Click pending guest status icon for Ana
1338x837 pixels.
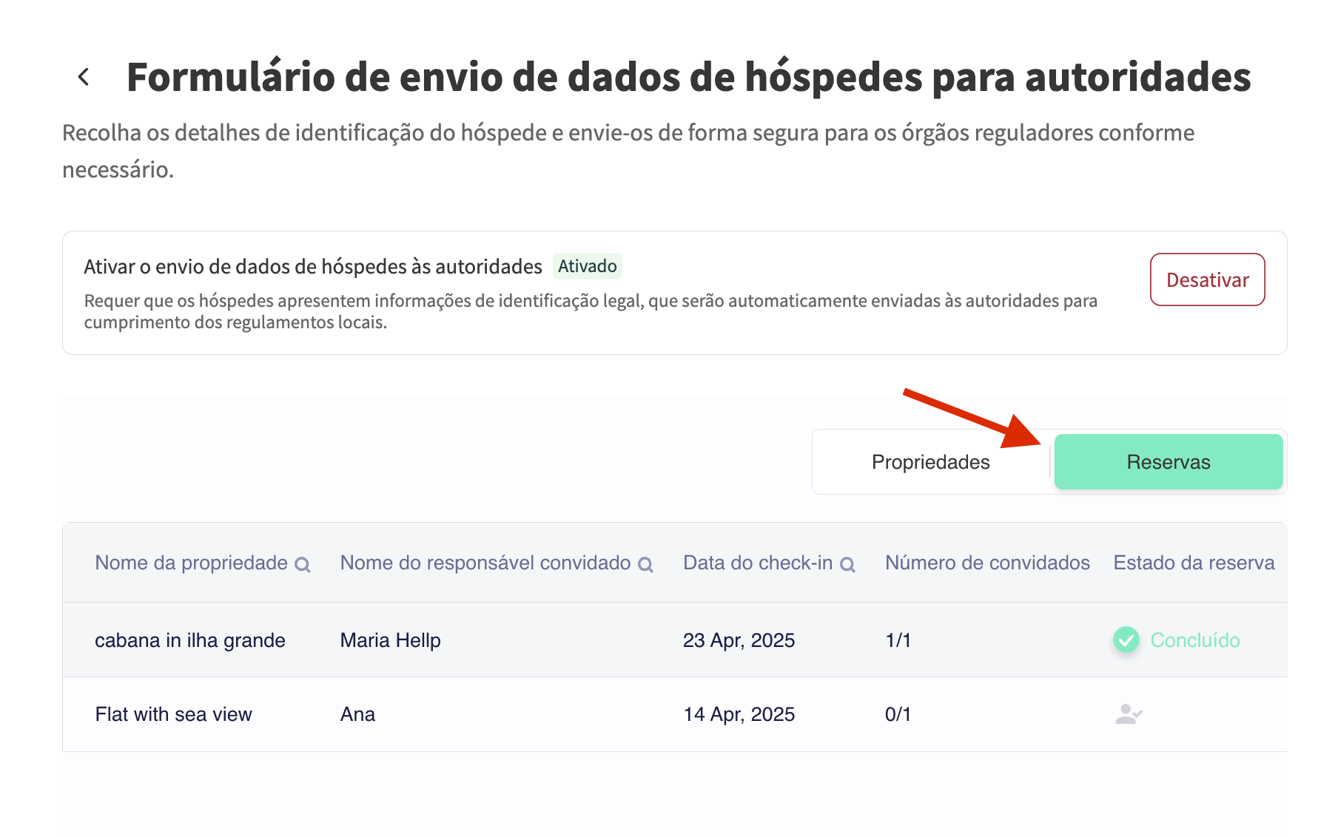[x=1129, y=714]
